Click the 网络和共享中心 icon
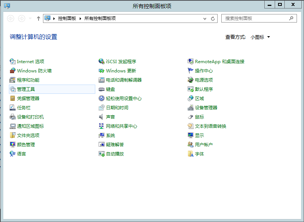This screenshot has width=304, height=222. coord(102,126)
